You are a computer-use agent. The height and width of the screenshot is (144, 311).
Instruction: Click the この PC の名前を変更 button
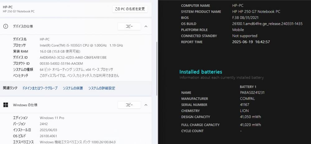pos(130,9)
